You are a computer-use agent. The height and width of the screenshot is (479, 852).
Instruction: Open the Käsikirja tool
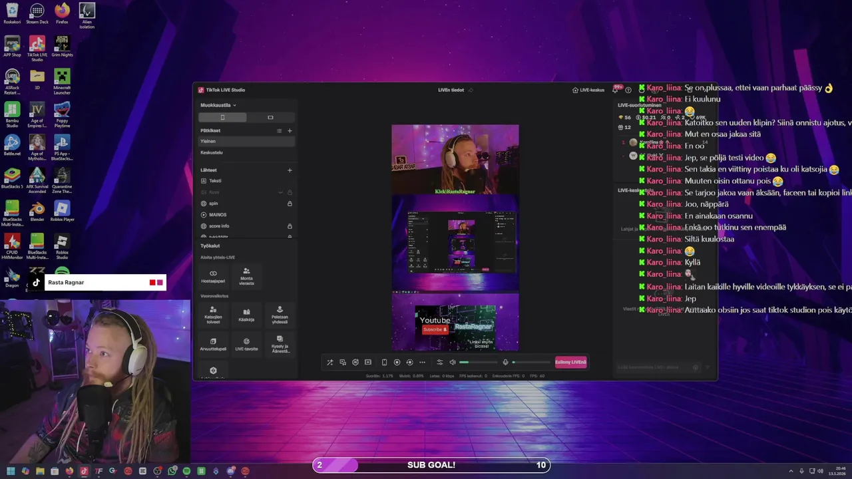click(246, 315)
